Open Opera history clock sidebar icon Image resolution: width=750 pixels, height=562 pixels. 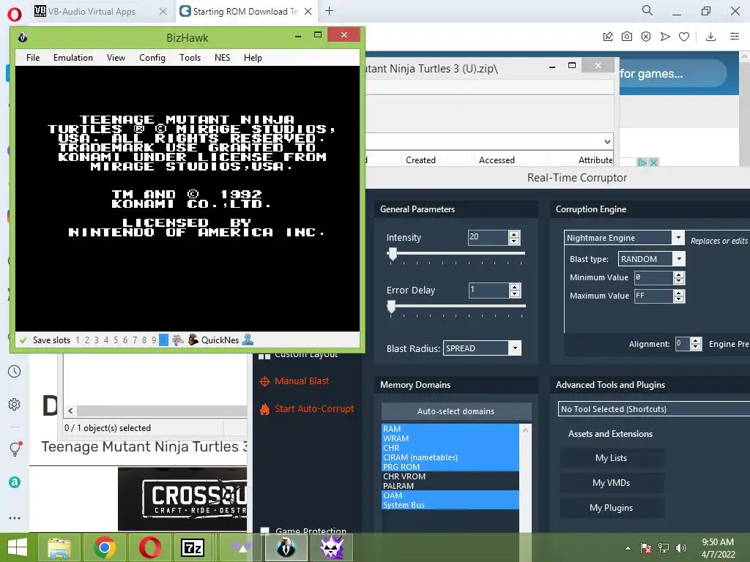15,371
